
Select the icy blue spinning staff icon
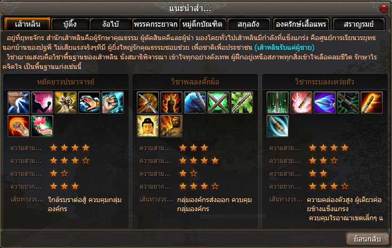[x=278, y=126]
